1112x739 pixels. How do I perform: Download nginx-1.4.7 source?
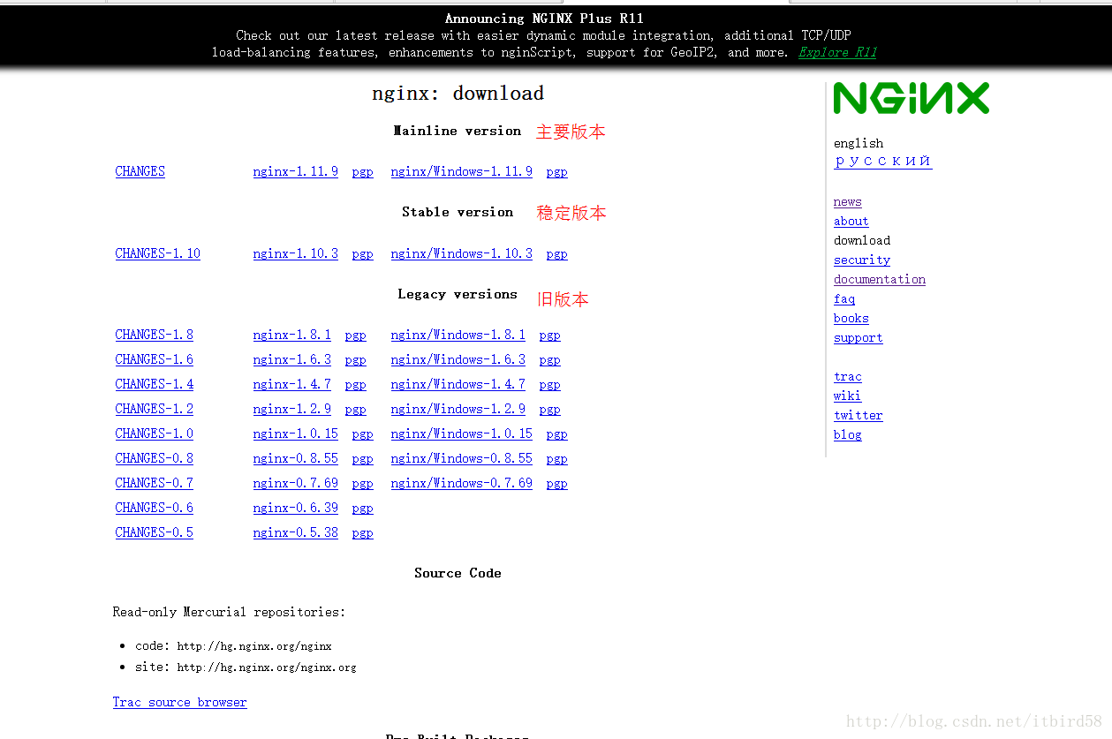click(291, 384)
